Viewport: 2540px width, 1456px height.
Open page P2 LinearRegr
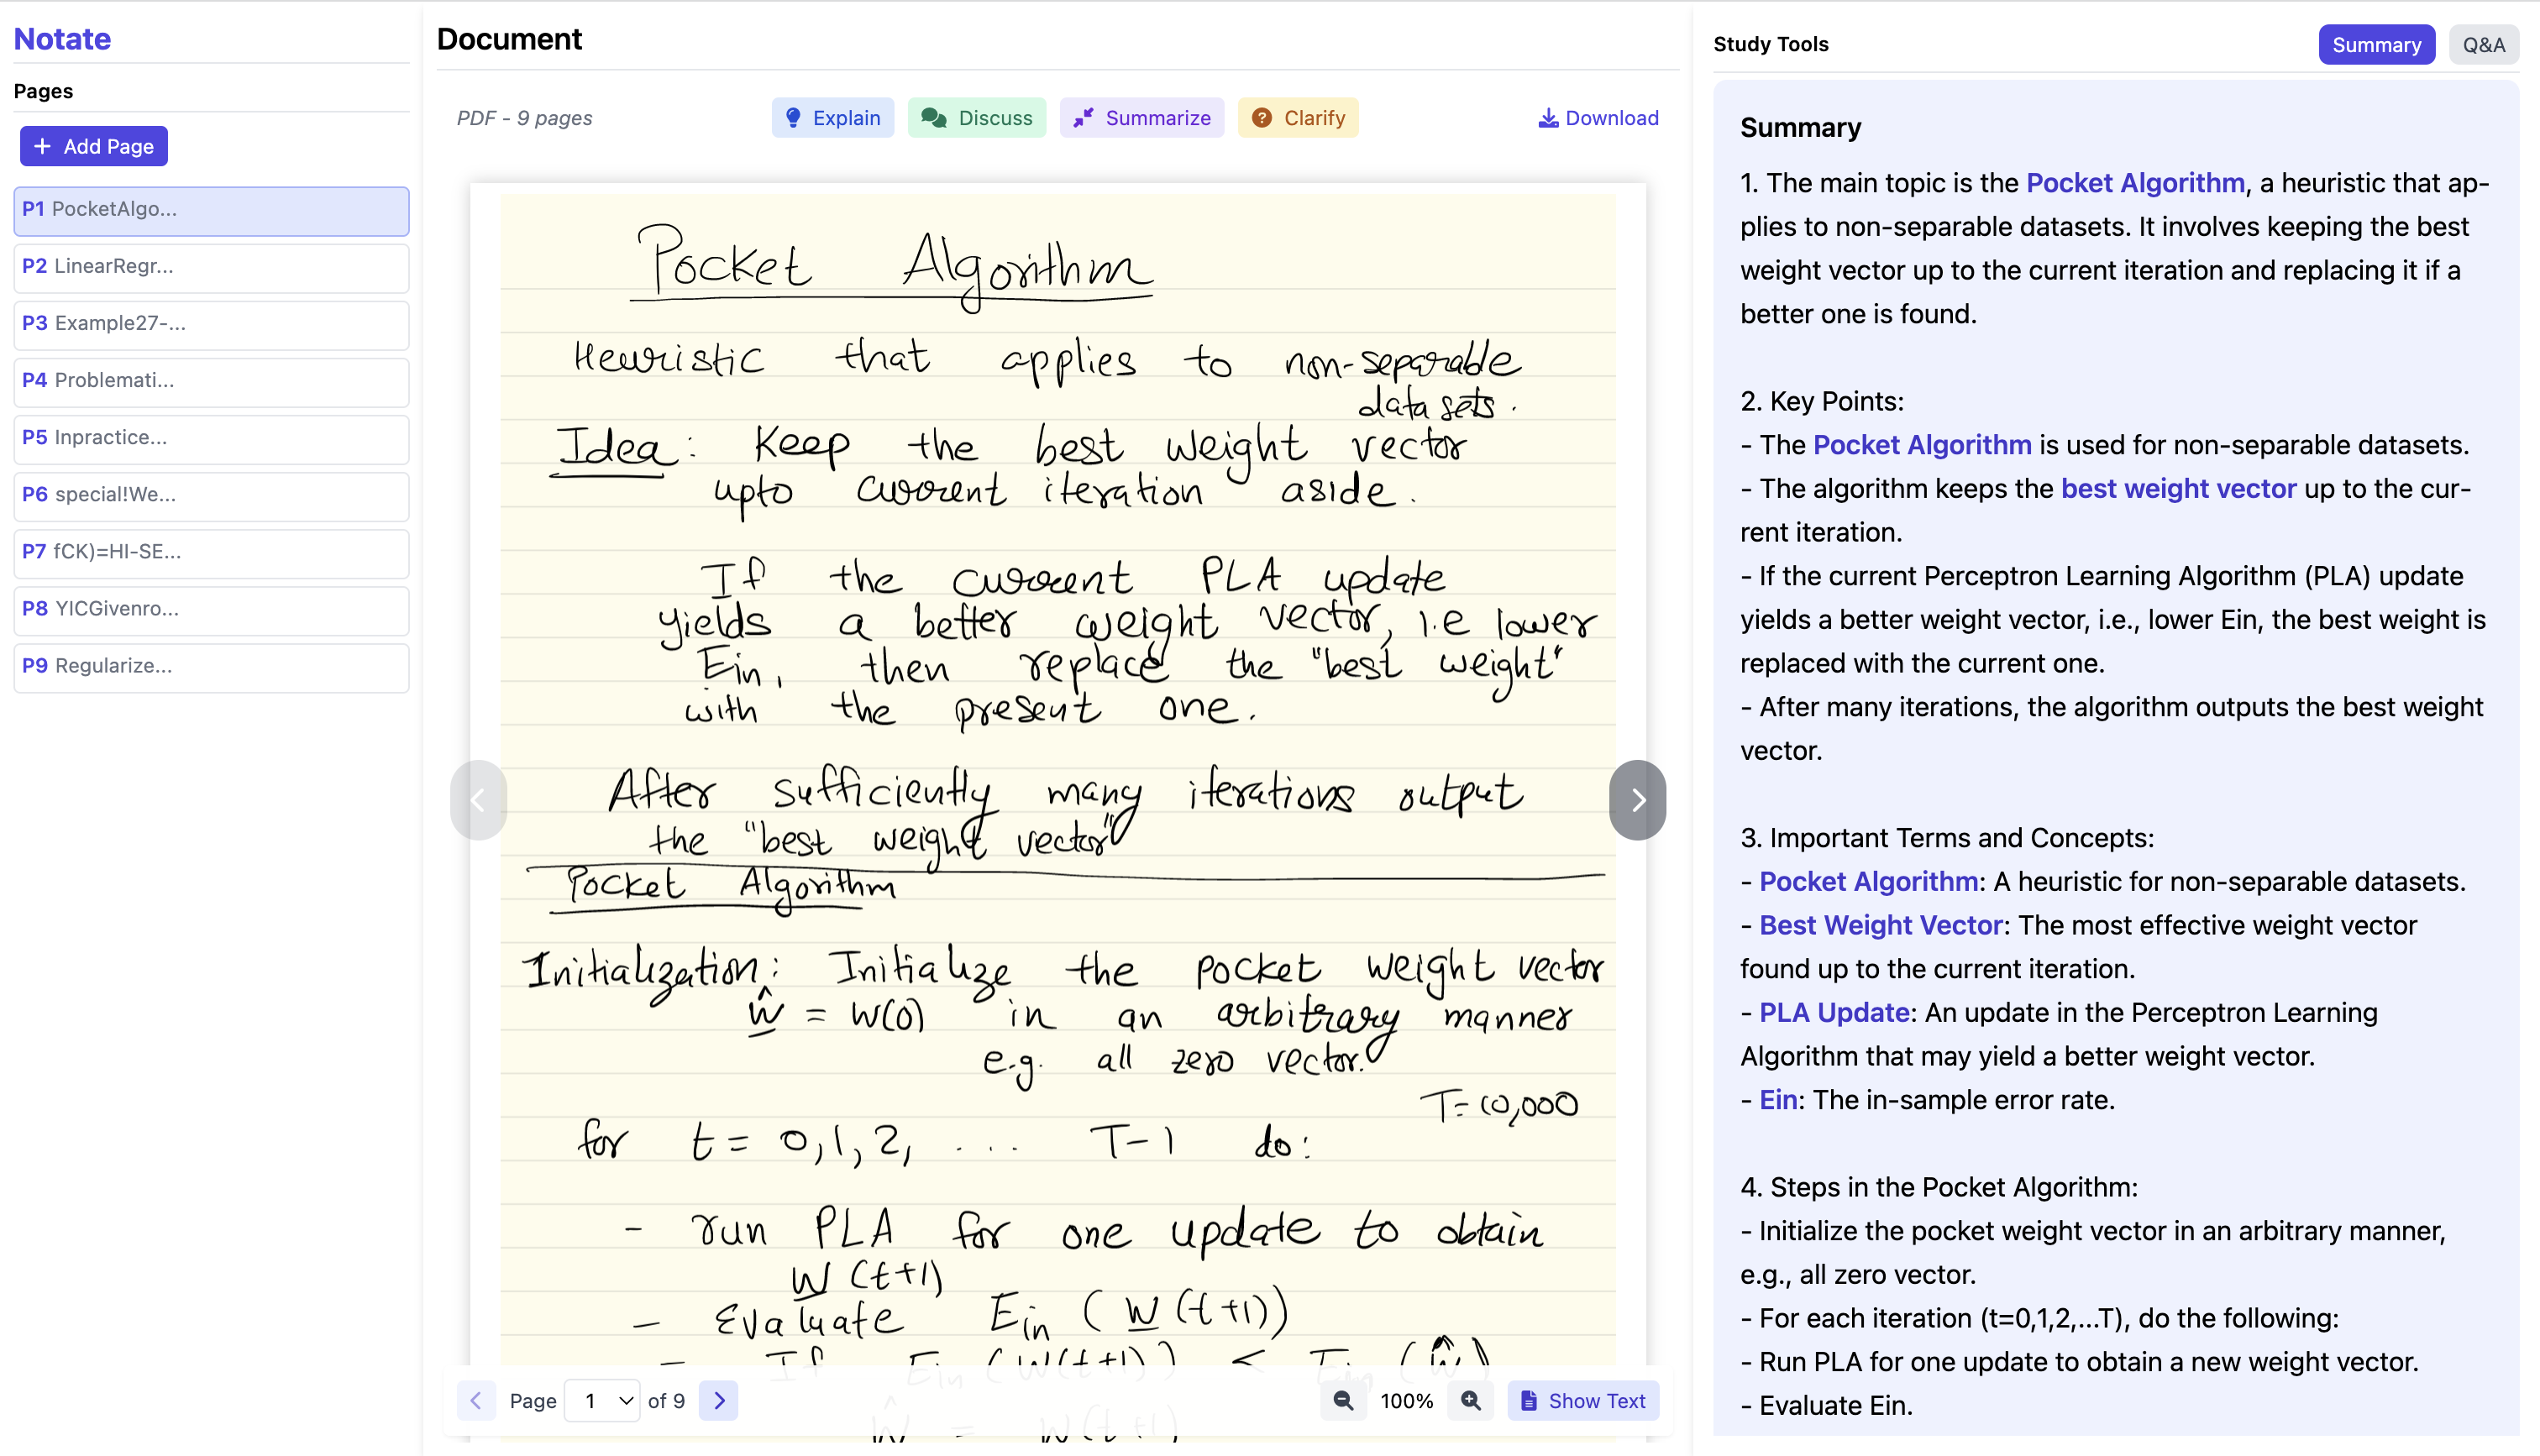pos(211,266)
